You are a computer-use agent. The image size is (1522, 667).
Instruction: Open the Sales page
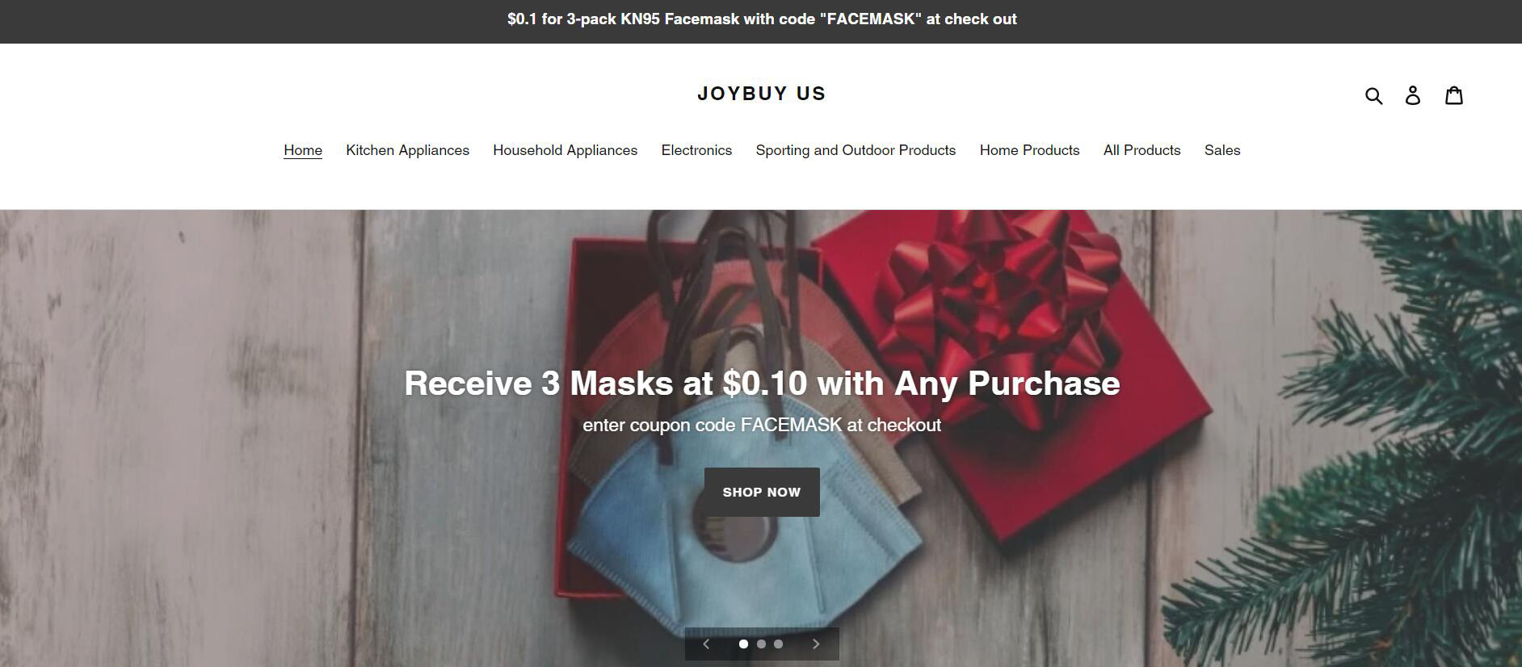click(1222, 150)
